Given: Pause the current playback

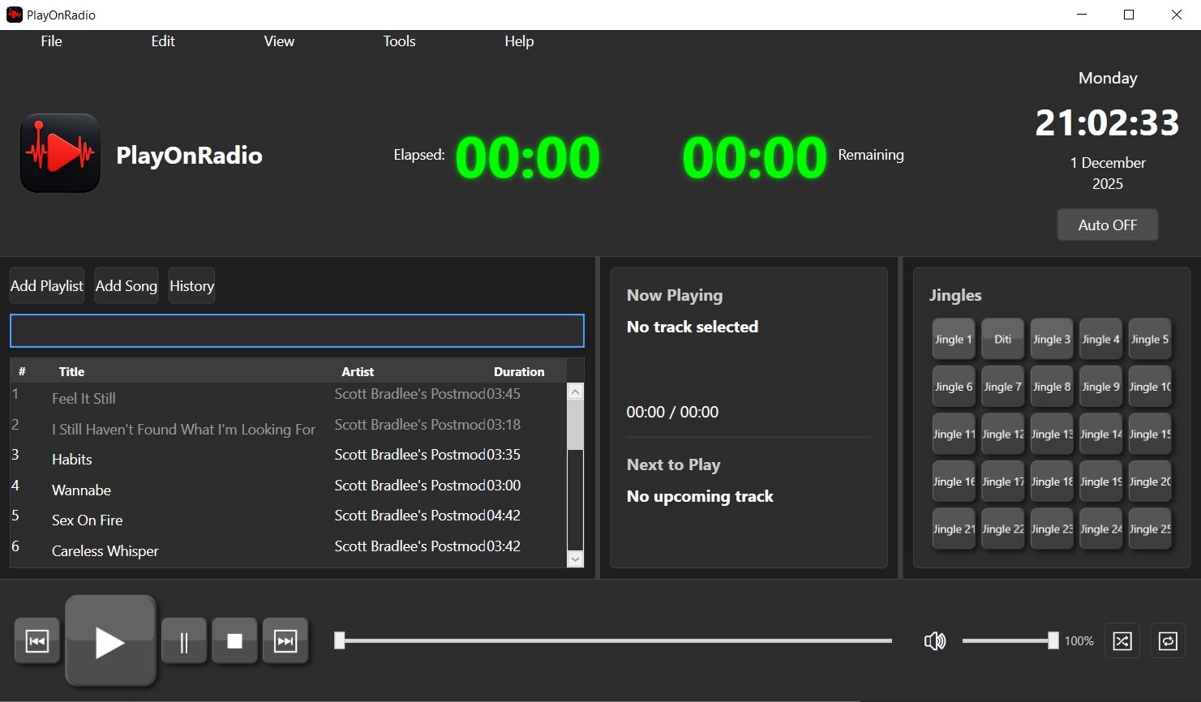Looking at the screenshot, I should point(183,640).
